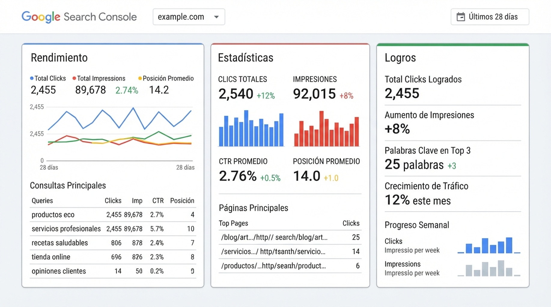The image size is (551, 307).
Task: Open the /blog/art... page row
Action: tap(290, 237)
